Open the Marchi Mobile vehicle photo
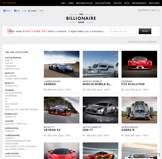The image size is (162, 159). coord(100,64)
